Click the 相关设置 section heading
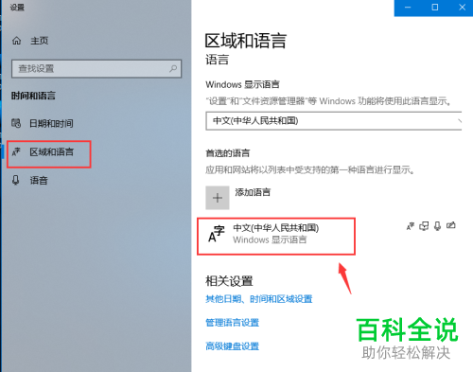The width and height of the screenshot is (473, 372). pos(229,281)
